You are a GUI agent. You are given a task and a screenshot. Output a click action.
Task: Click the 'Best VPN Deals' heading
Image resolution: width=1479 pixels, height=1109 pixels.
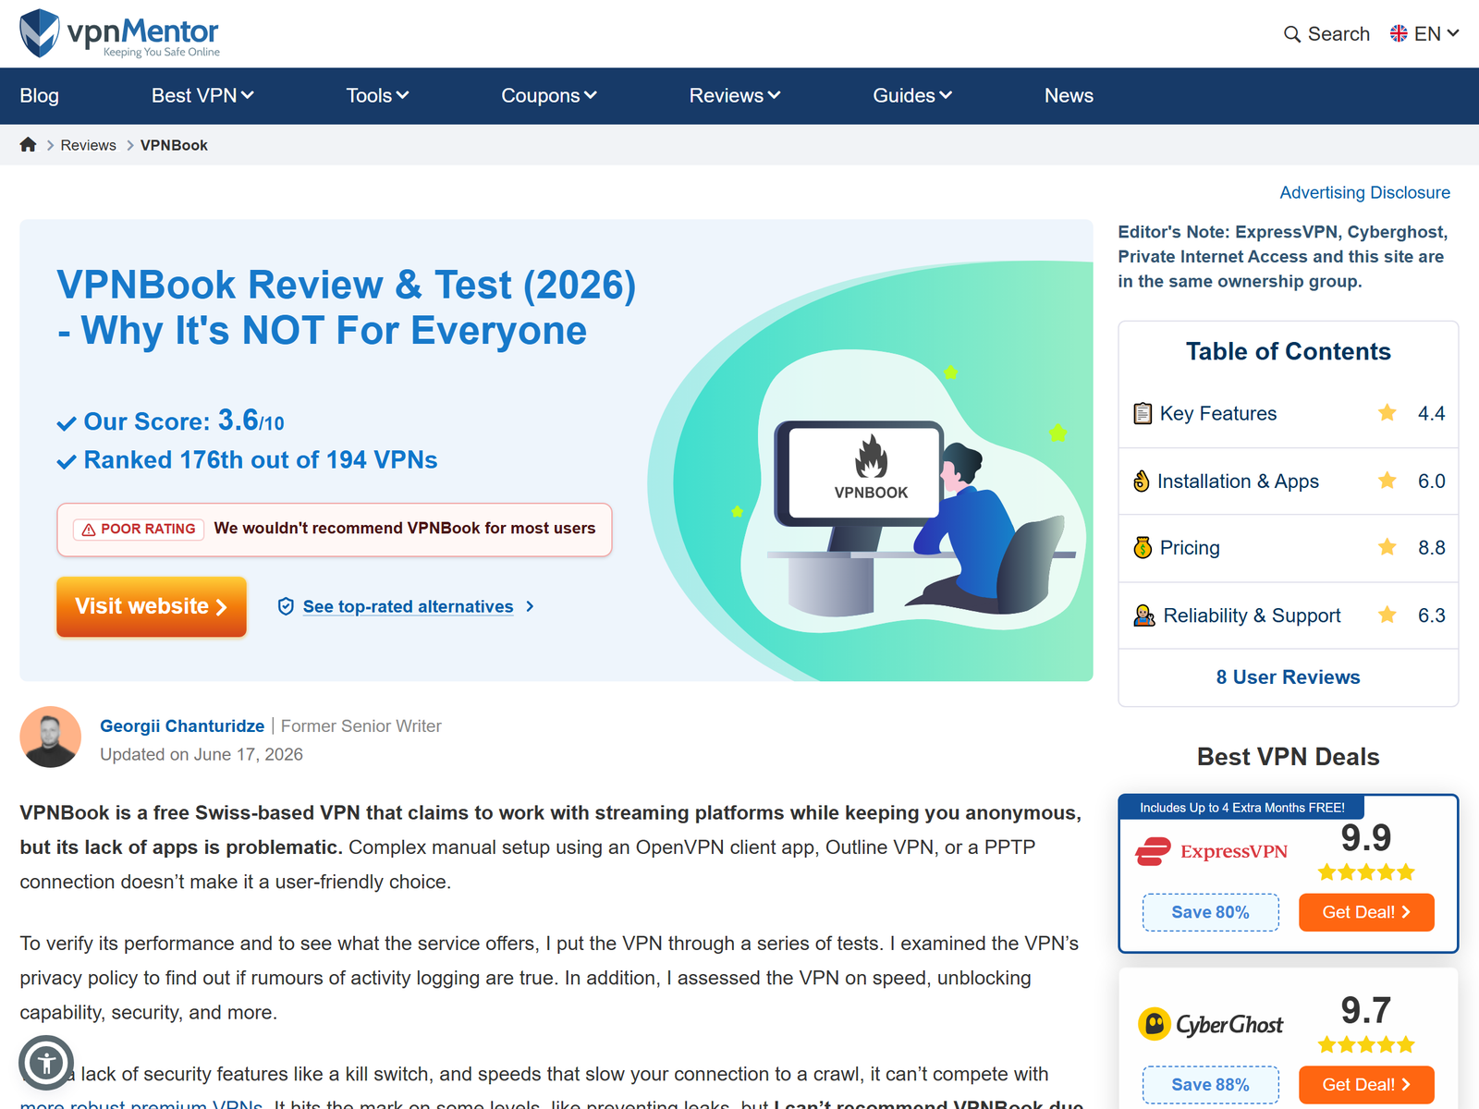coord(1288,757)
